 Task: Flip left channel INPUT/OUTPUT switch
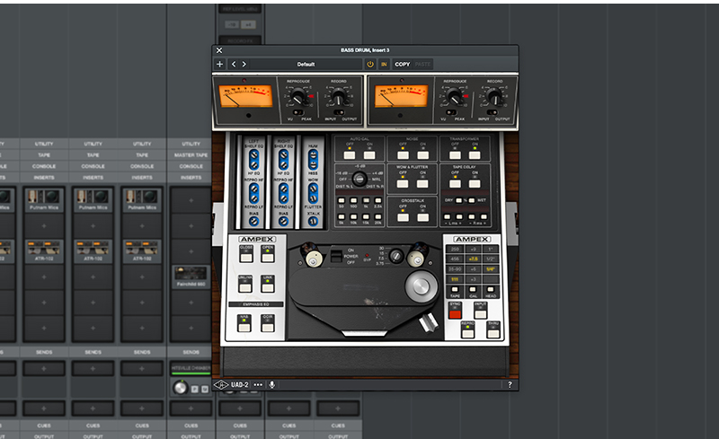(340, 112)
